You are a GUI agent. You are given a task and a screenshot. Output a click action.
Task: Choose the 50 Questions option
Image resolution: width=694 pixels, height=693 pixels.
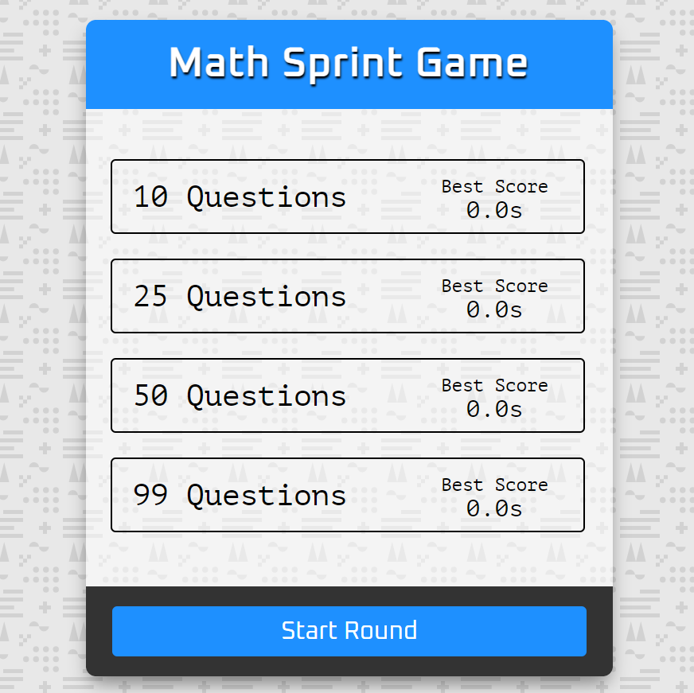click(x=240, y=396)
